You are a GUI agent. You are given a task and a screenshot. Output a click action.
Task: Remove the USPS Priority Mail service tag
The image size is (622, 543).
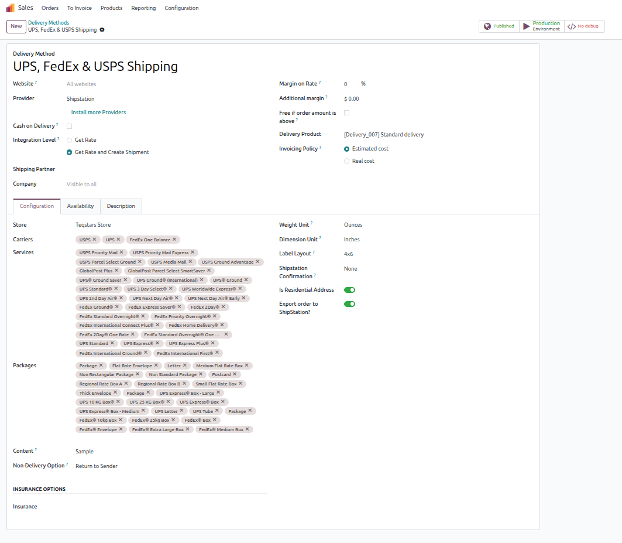(121, 252)
